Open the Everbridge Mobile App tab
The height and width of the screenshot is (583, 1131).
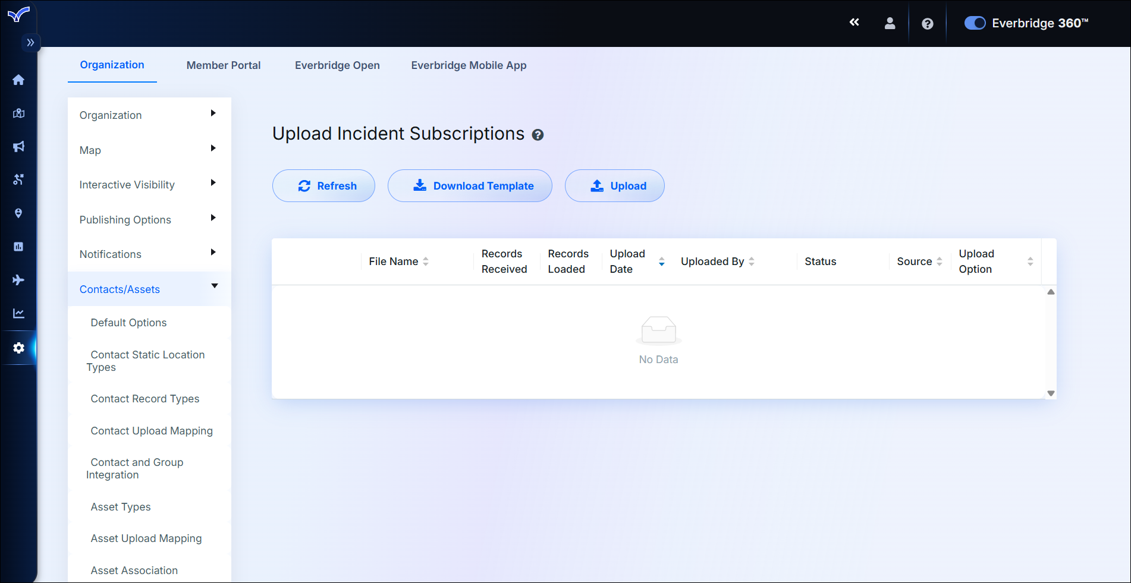point(468,65)
